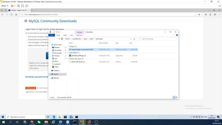This screenshot has width=222, height=125.
Task: Open Explorer help icon
Action: point(177,35)
